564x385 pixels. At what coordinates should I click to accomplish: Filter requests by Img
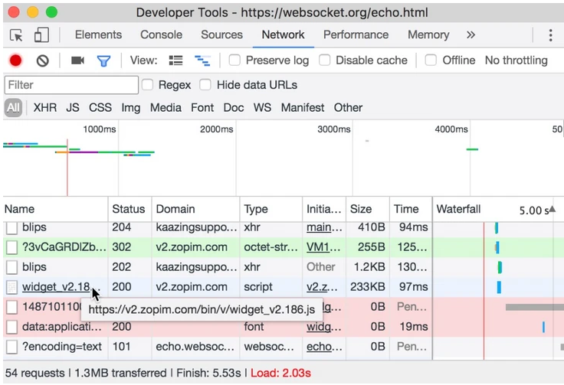(130, 108)
